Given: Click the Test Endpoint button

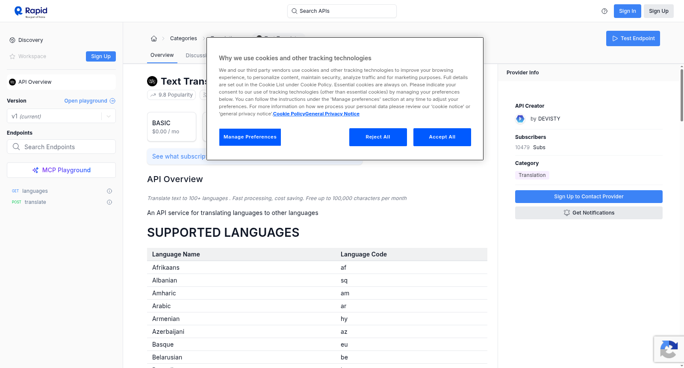Looking at the screenshot, I should tap(633, 38).
